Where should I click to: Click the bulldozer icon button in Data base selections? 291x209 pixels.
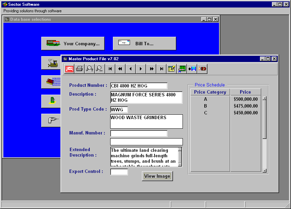pyautogui.click(x=51, y=63)
